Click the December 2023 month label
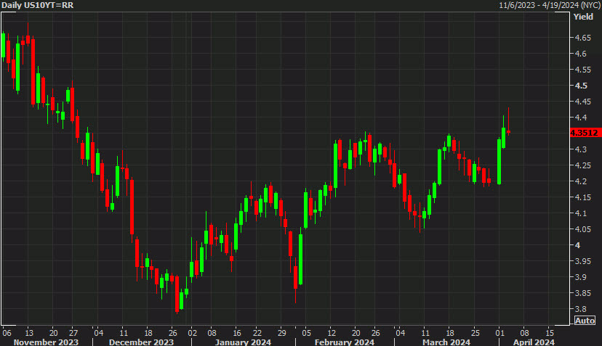 tap(141, 342)
